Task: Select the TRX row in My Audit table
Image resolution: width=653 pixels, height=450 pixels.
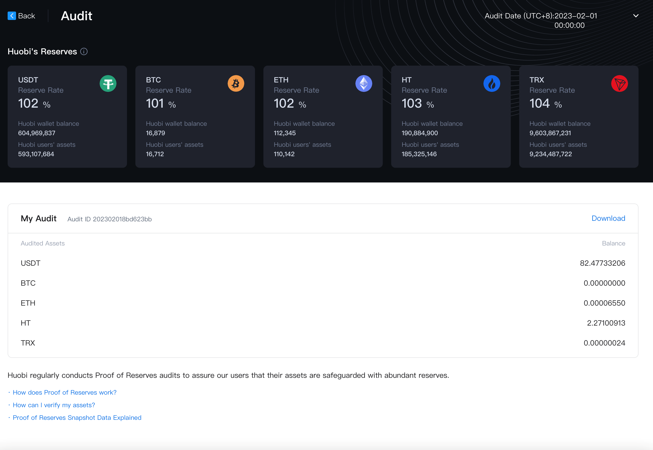Action: click(323, 343)
